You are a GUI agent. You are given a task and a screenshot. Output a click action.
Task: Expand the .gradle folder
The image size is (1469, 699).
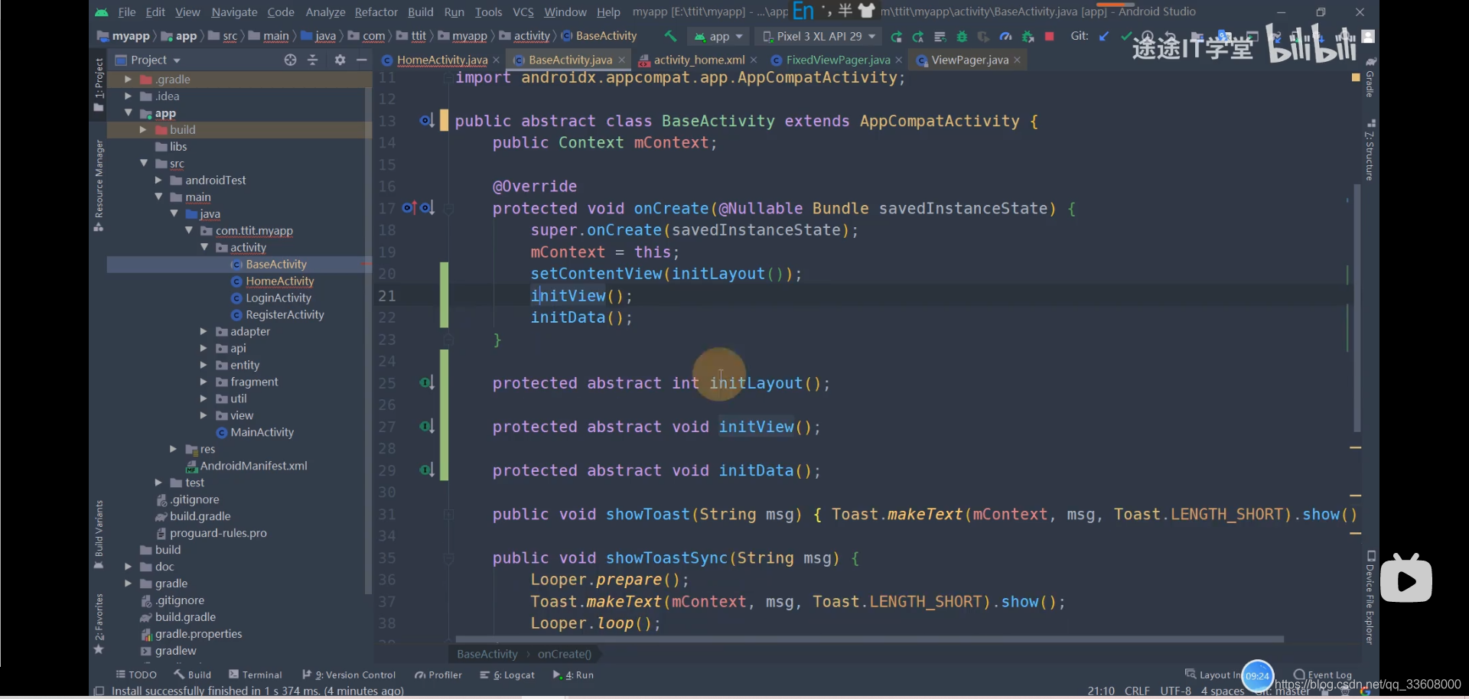(x=128, y=80)
